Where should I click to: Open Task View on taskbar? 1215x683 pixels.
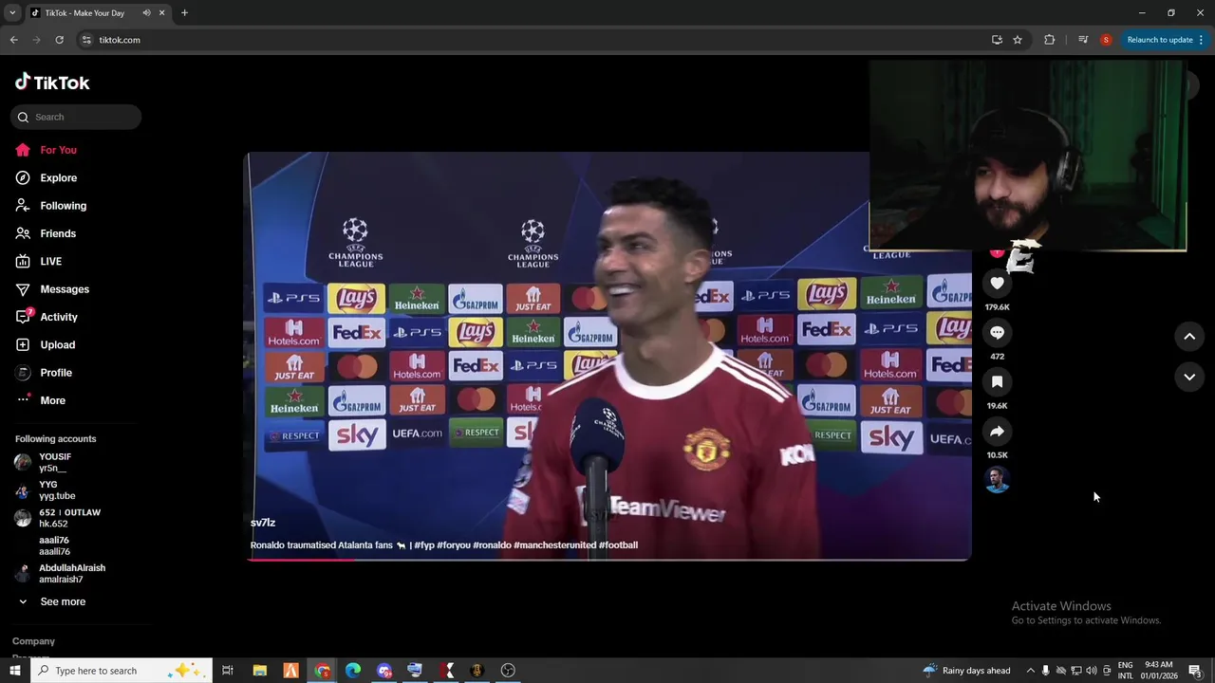click(x=228, y=671)
